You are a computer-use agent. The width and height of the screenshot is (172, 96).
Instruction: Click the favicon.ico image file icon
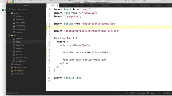point(14,16)
